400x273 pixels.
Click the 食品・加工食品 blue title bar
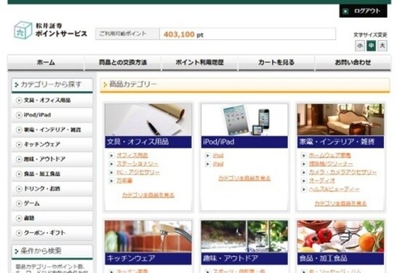point(340,258)
